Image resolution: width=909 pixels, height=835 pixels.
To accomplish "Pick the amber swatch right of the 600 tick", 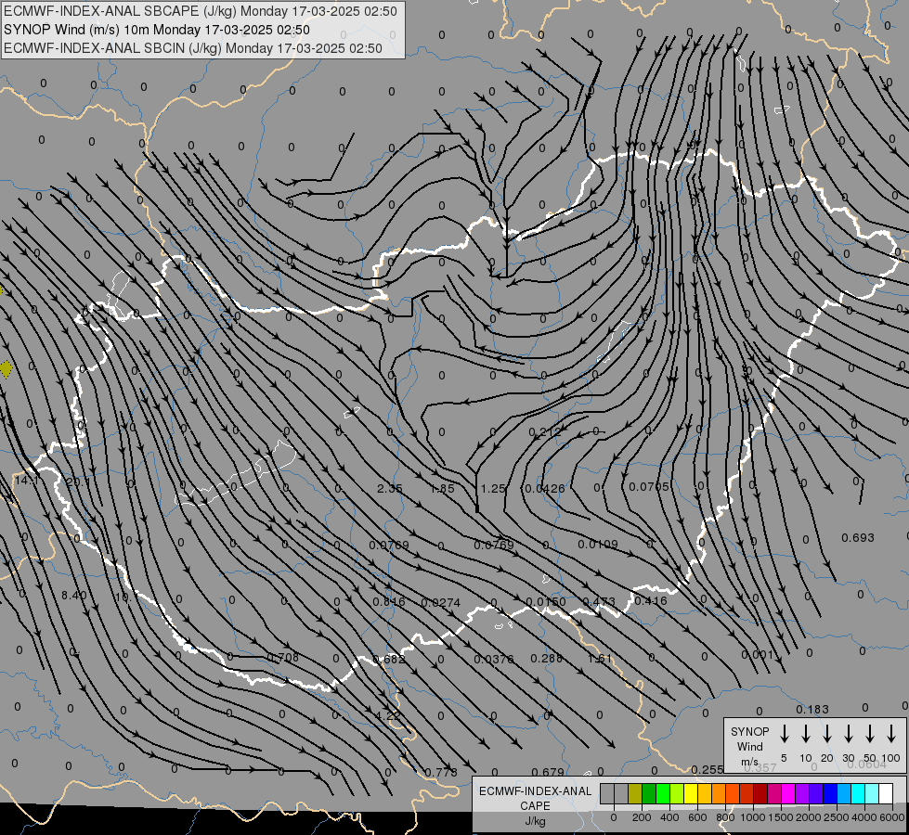I will 705,793.
